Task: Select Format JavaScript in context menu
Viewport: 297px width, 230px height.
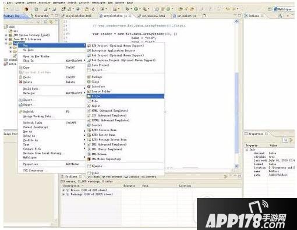Action: [x=52, y=127]
